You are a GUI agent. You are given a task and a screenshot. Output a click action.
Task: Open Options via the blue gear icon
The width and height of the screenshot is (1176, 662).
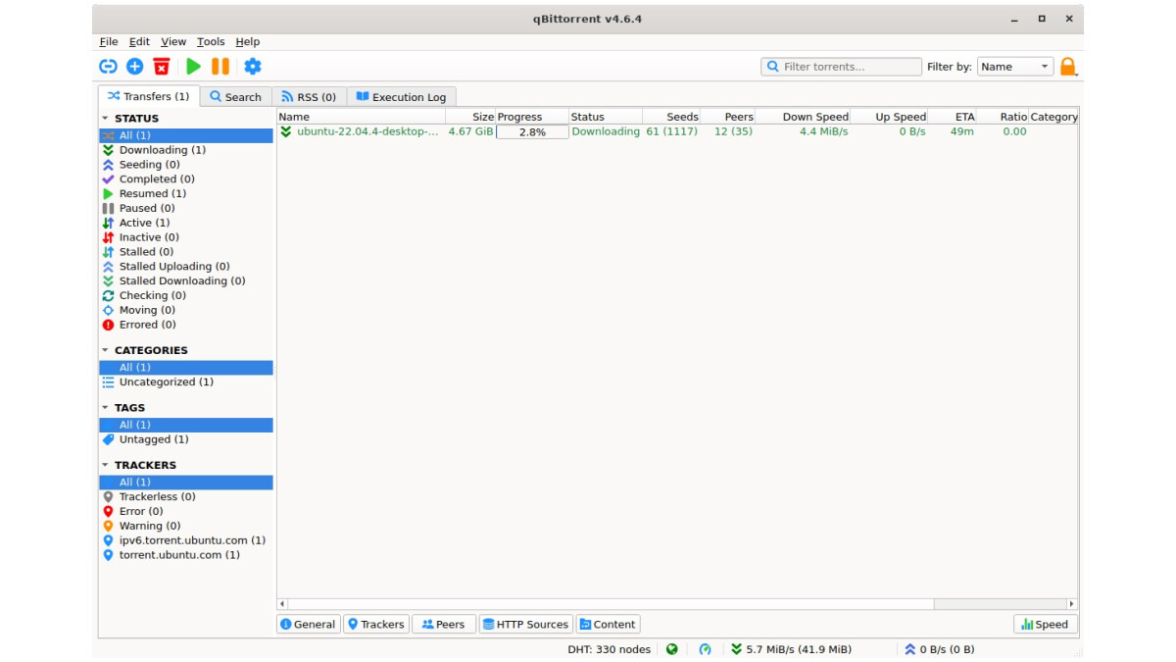click(x=253, y=67)
